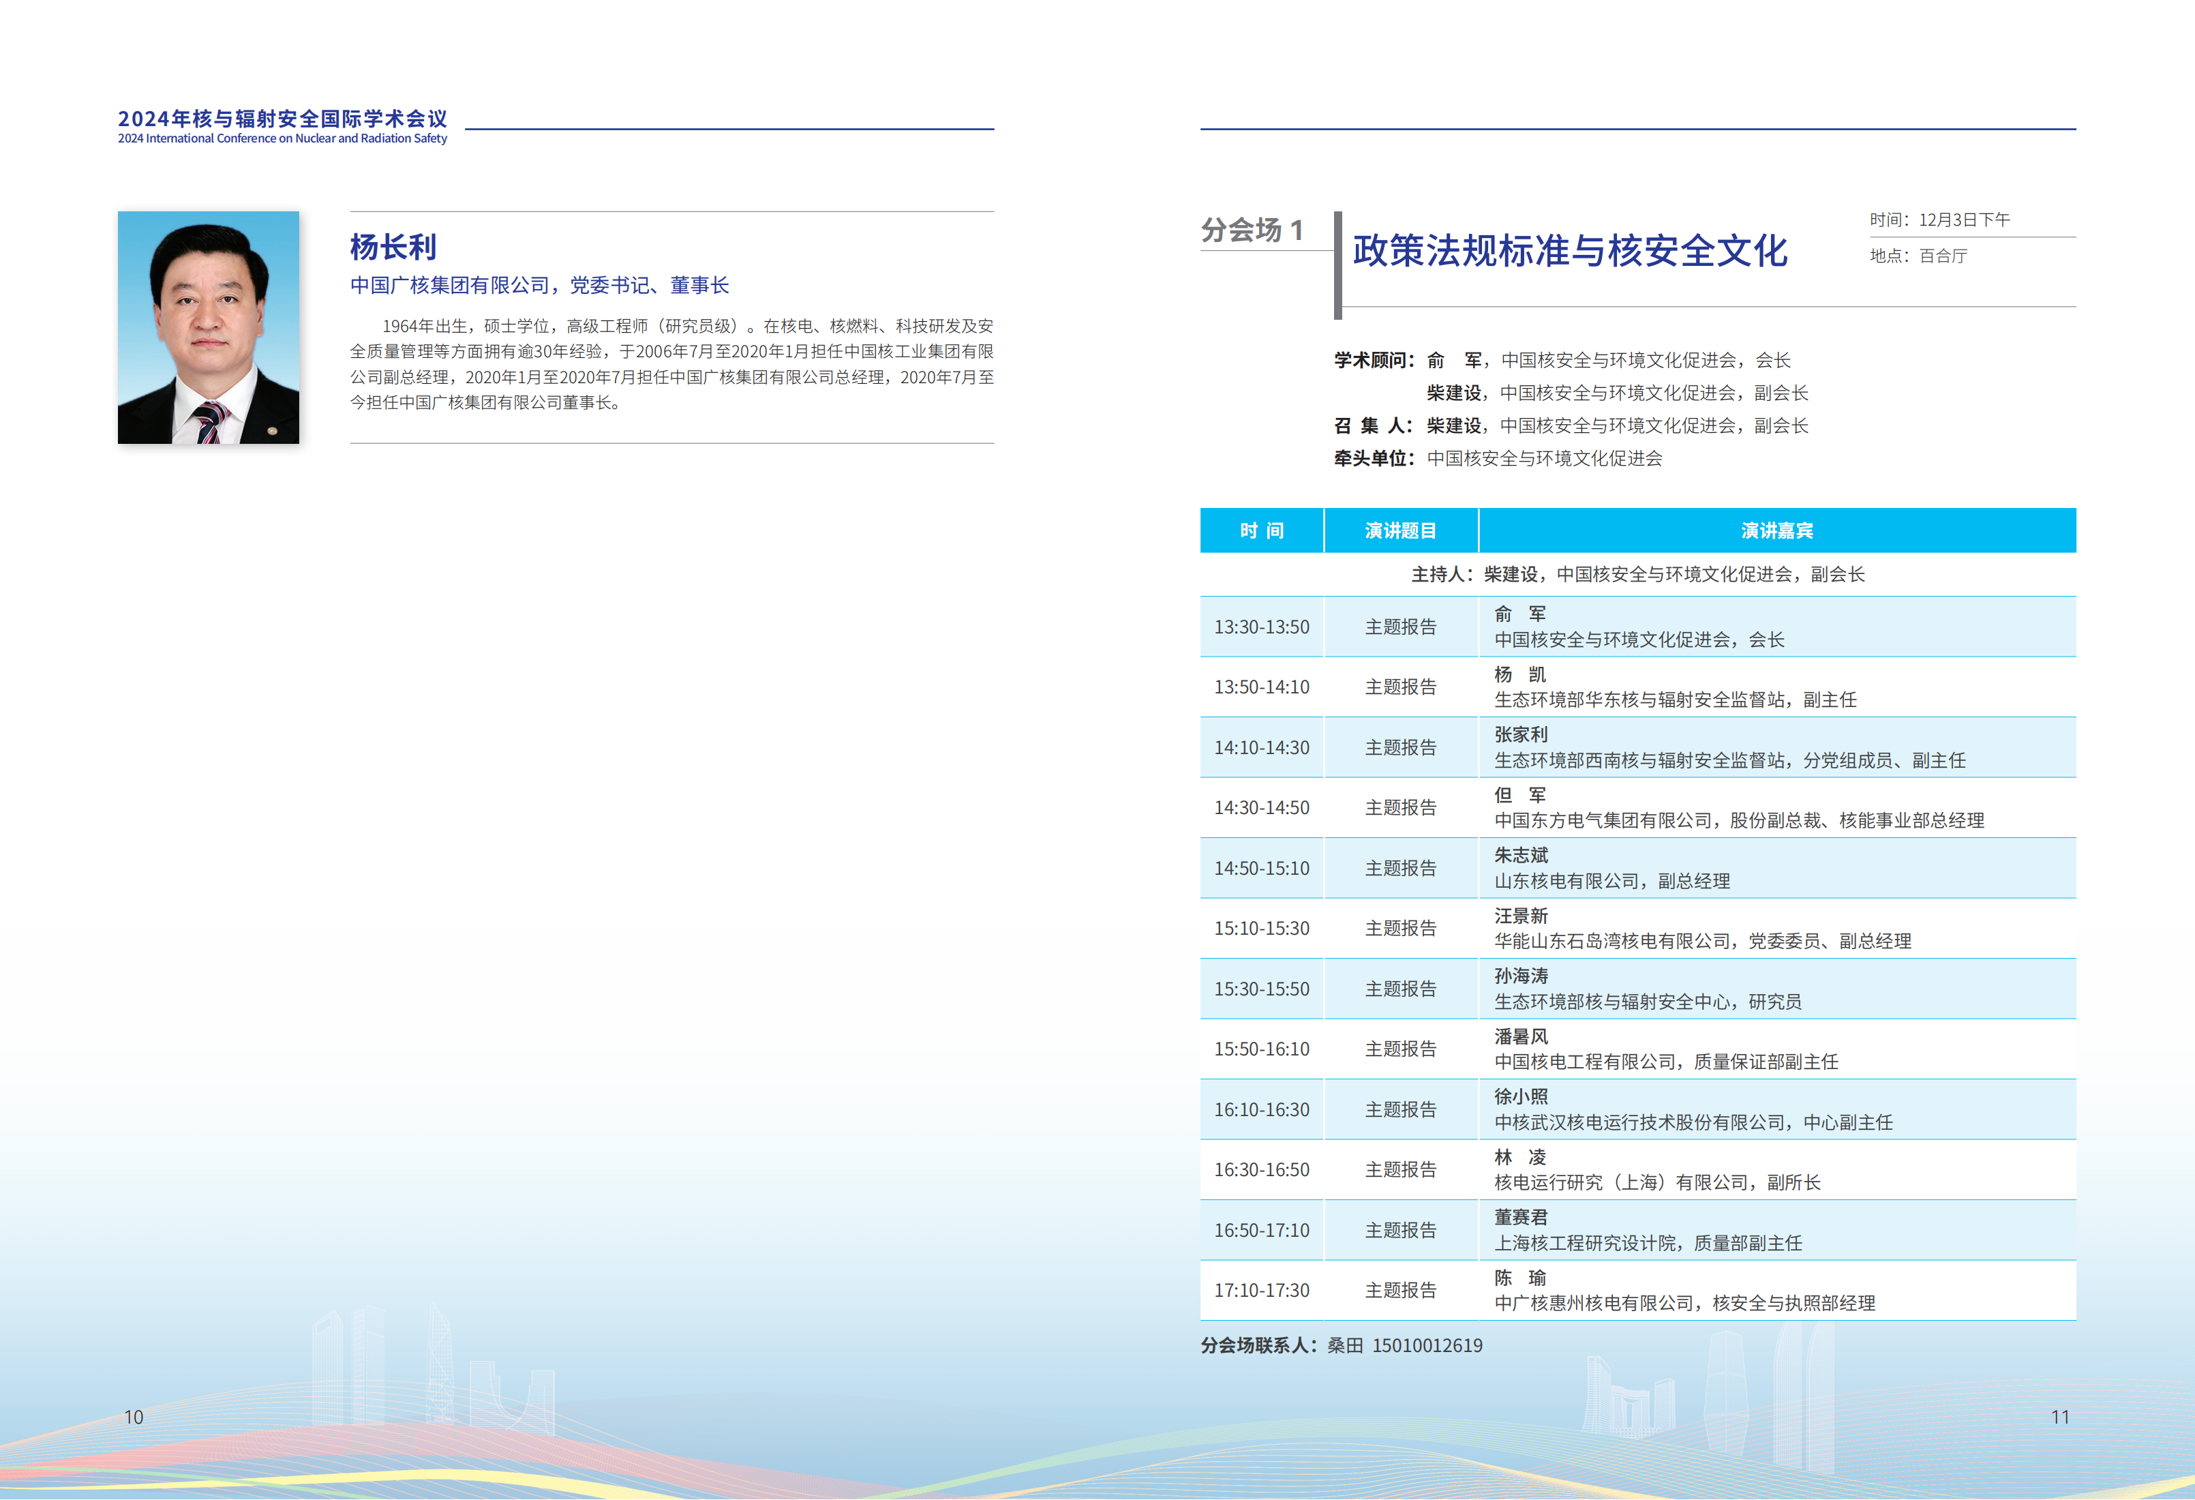Click the 主持人：柴建设 table row
This screenshot has width=2195, height=1500.
(1638, 574)
